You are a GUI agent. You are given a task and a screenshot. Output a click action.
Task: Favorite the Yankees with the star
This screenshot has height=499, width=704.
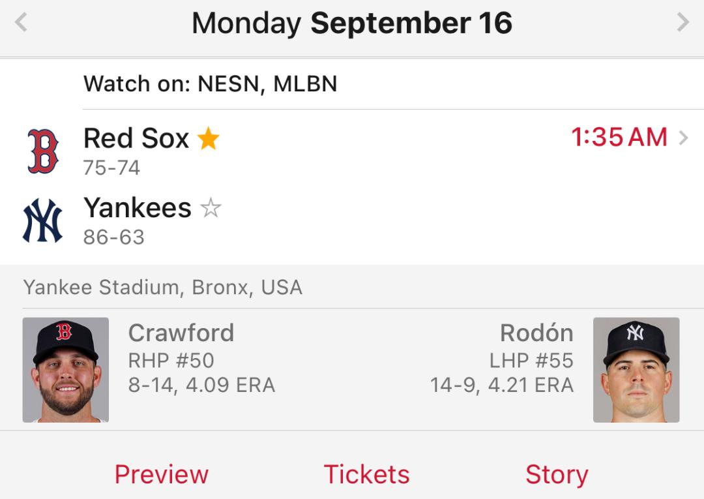coord(211,209)
